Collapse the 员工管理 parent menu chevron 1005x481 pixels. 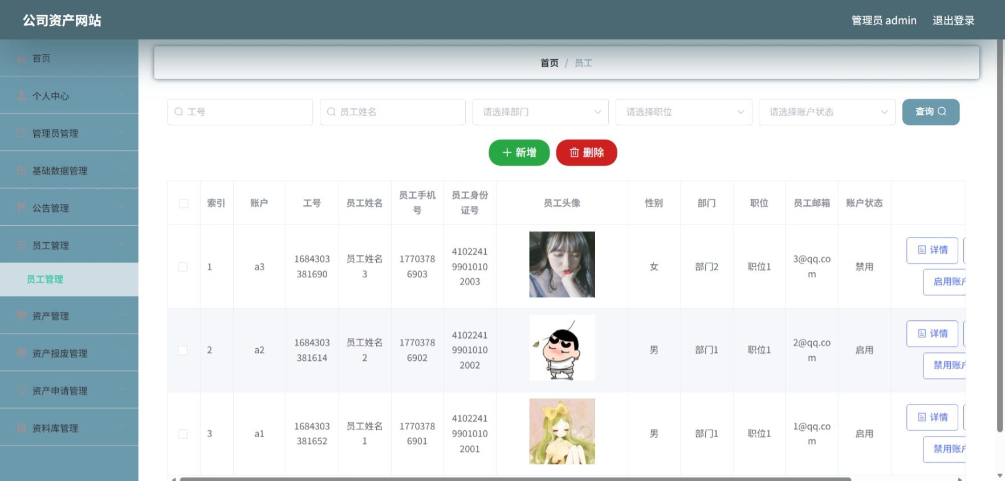point(123,244)
